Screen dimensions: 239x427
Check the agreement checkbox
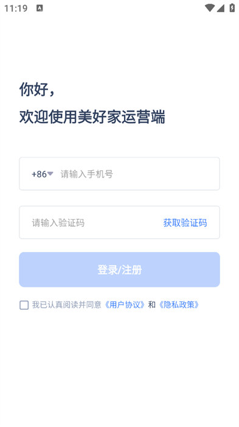24,305
